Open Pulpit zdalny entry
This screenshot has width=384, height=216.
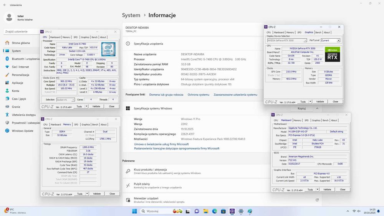(222, 186)
